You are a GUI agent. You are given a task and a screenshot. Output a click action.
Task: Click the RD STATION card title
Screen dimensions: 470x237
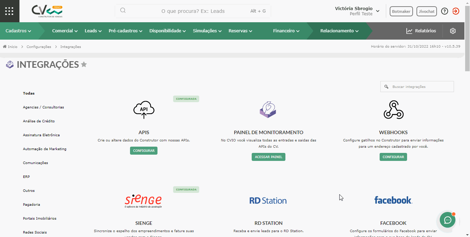pos(268,223)
